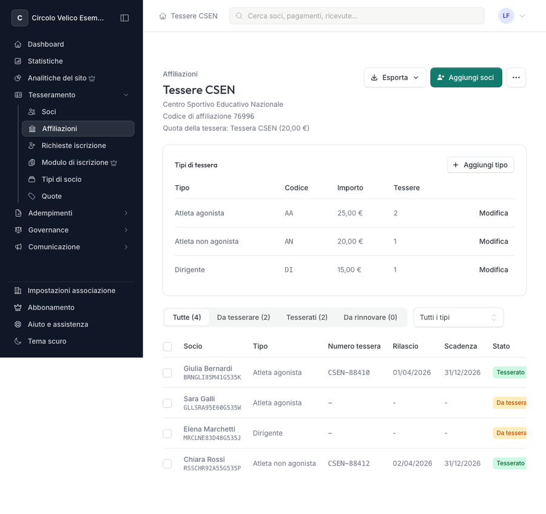Select the Sara Galli row checkbox

[x=167, y=404]
